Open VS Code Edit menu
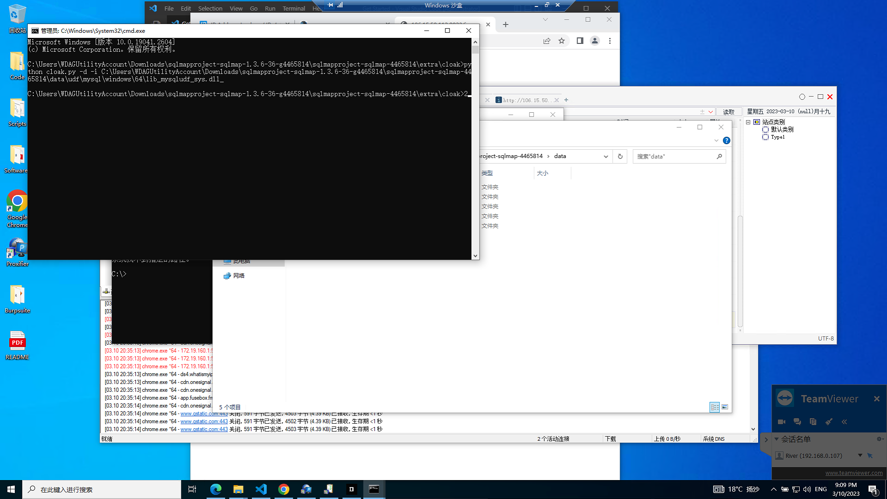The image size is (887, 499). (186, 8)
